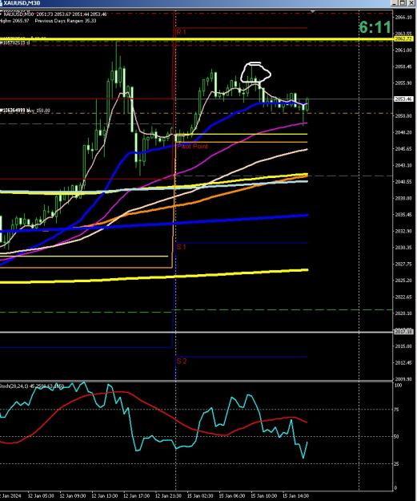The width and height of the screenshot is (417, 501).
Task: Select the current price tag 2053.46
Action: pyautogui.click(x=403, y=99)
